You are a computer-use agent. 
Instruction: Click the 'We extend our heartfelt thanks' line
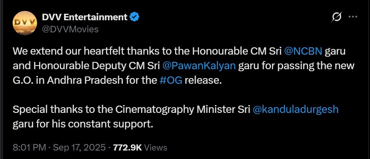pos(179,51)
